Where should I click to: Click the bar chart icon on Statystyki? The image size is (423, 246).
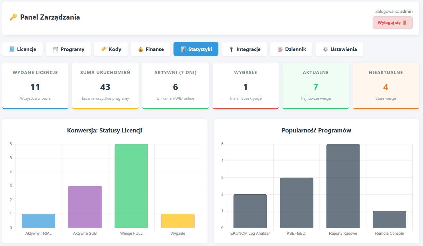tap(183, 49)
